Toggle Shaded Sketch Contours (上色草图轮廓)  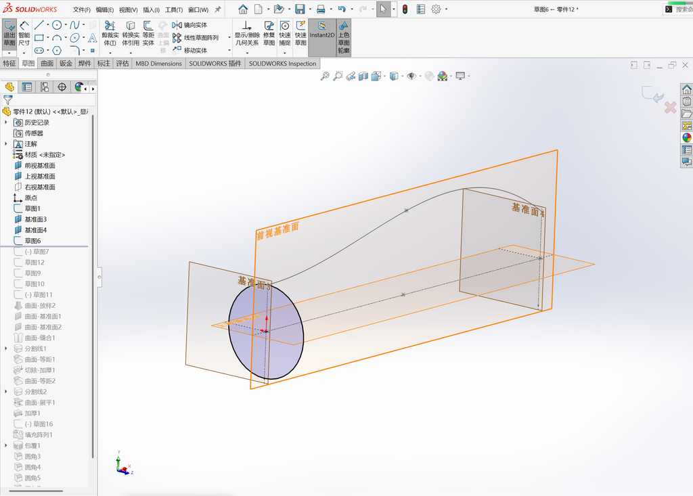(343, 37)
